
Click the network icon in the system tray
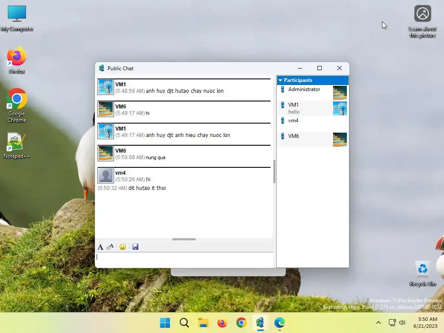point(392,323)
